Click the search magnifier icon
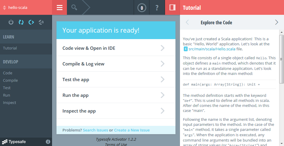The height and width of the screenshot is (146, 284). pyautogui.click(x=74, y=8)
